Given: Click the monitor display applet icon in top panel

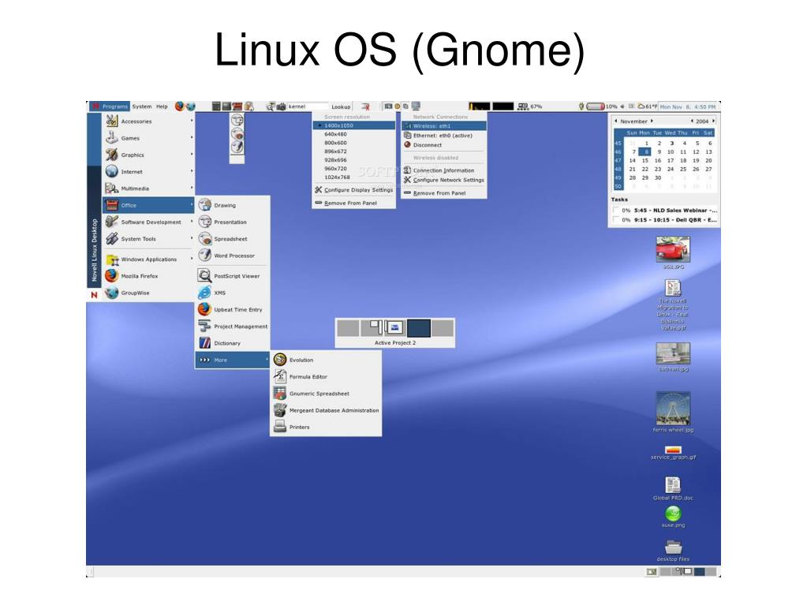Looking at the screenshot, I should (416, 106).
